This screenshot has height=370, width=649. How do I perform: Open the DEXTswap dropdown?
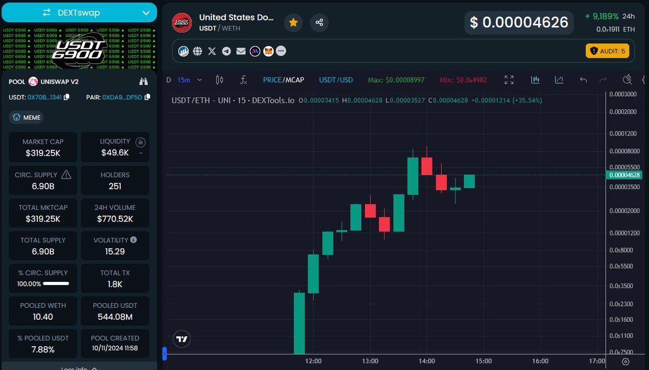click(x=78, y=12)
